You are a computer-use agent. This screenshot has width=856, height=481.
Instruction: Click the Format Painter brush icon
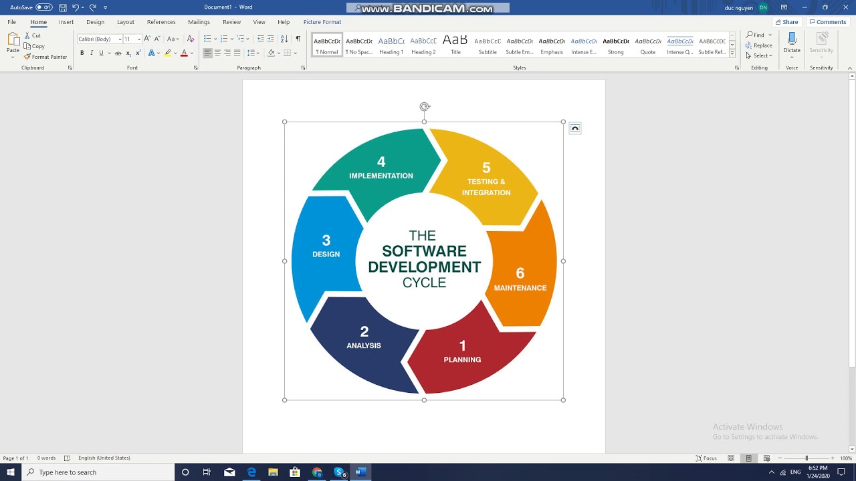coord(27,57)
